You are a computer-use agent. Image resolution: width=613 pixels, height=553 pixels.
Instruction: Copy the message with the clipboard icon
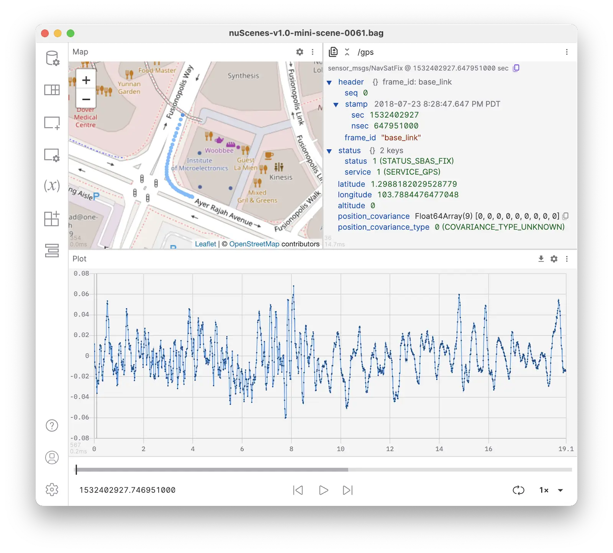[x=516, y=68]
